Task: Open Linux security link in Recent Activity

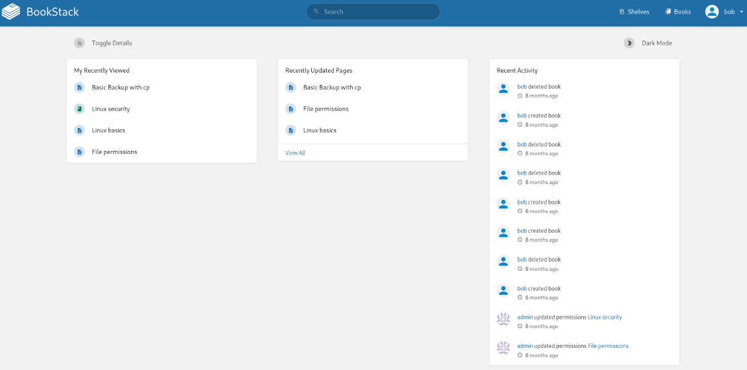Action: (605, 317)
